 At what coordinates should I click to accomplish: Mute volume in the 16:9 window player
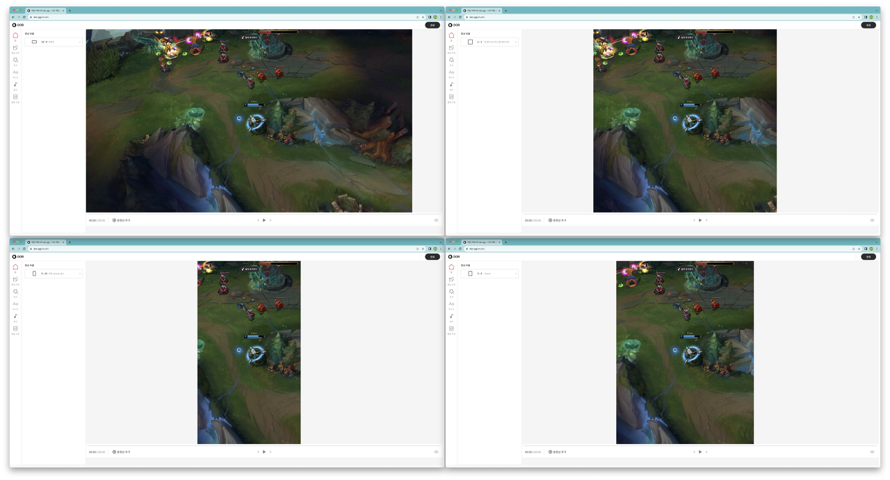pyautogui.click(x=436, y=220)
